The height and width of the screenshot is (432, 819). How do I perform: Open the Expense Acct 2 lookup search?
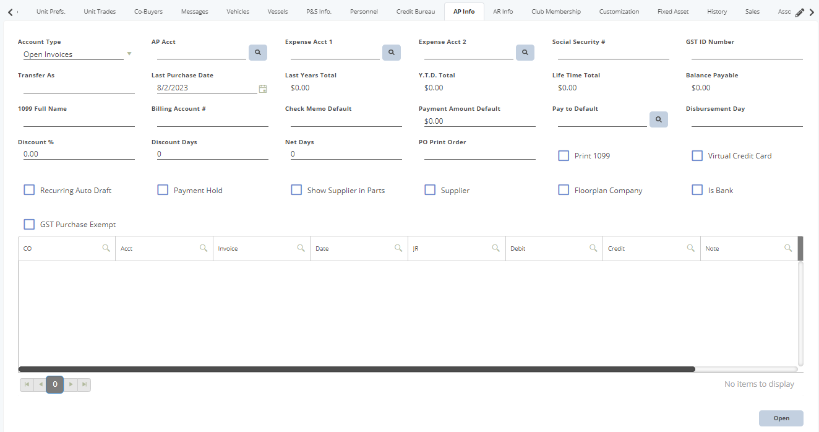pyautogui.click(x=525, y=53)
